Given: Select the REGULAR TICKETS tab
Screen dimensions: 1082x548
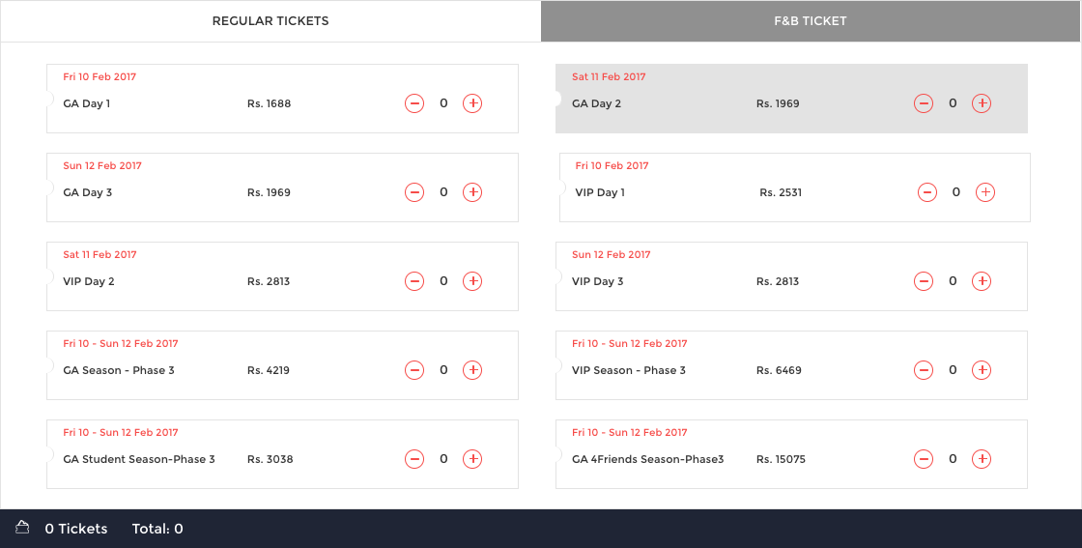Looking at the screenshot, I should 270,21.
